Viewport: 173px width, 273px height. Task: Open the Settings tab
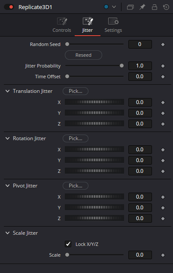[113, 25]
